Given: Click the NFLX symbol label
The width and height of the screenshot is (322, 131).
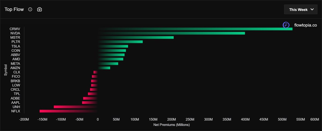Looking at the screenshot, I should [x=16, y=111].
